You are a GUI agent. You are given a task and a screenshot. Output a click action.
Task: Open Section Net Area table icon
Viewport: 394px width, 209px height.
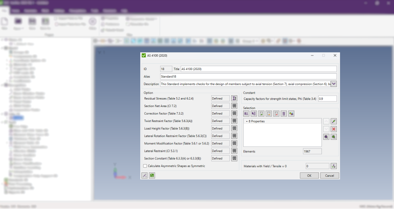tap(234, 106)
